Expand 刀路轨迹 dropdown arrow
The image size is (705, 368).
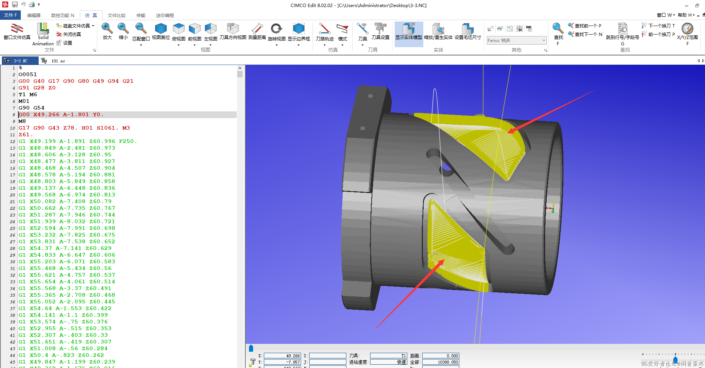tap(324, 45)
